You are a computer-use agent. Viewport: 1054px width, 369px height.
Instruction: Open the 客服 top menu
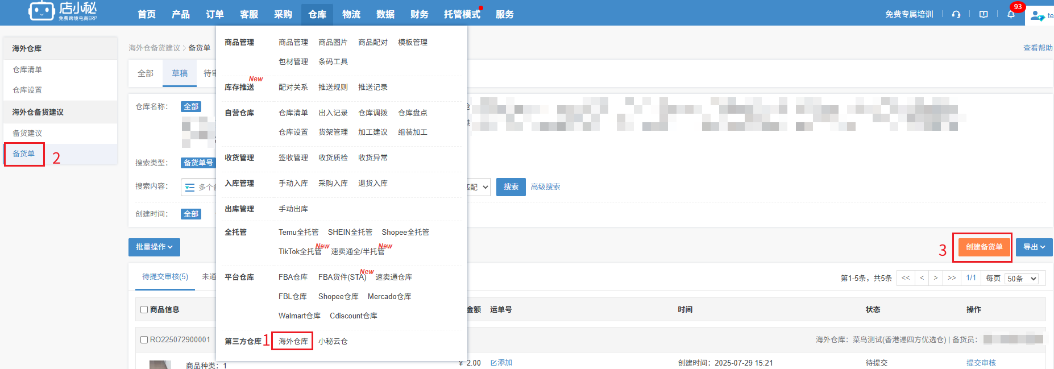click(x=249, y=14)
